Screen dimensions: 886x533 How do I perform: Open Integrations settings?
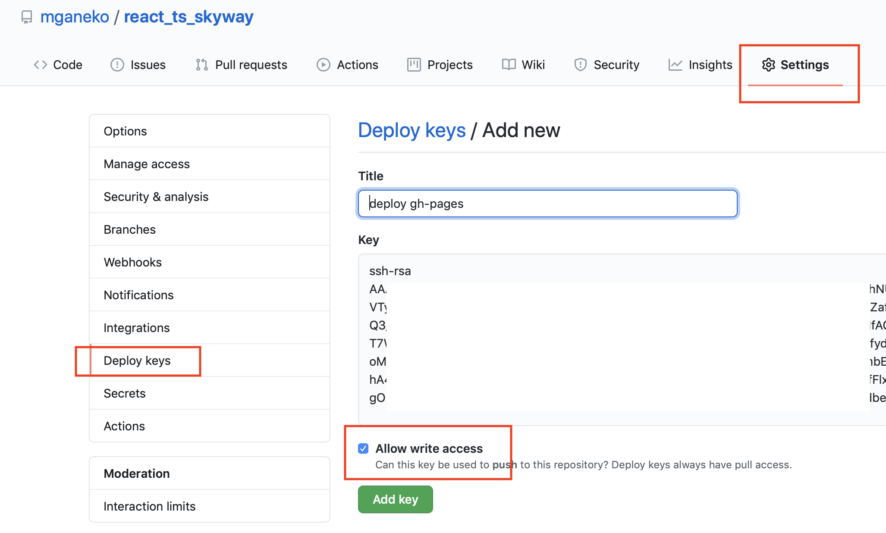[x=210, y=328]
